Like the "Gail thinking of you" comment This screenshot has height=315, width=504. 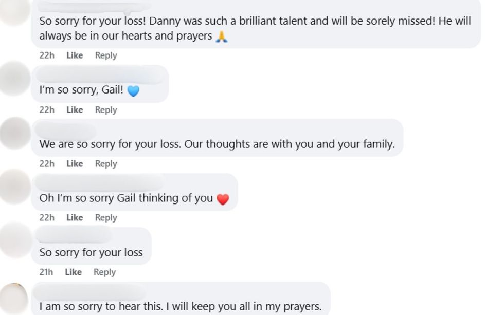click(75, 218)
